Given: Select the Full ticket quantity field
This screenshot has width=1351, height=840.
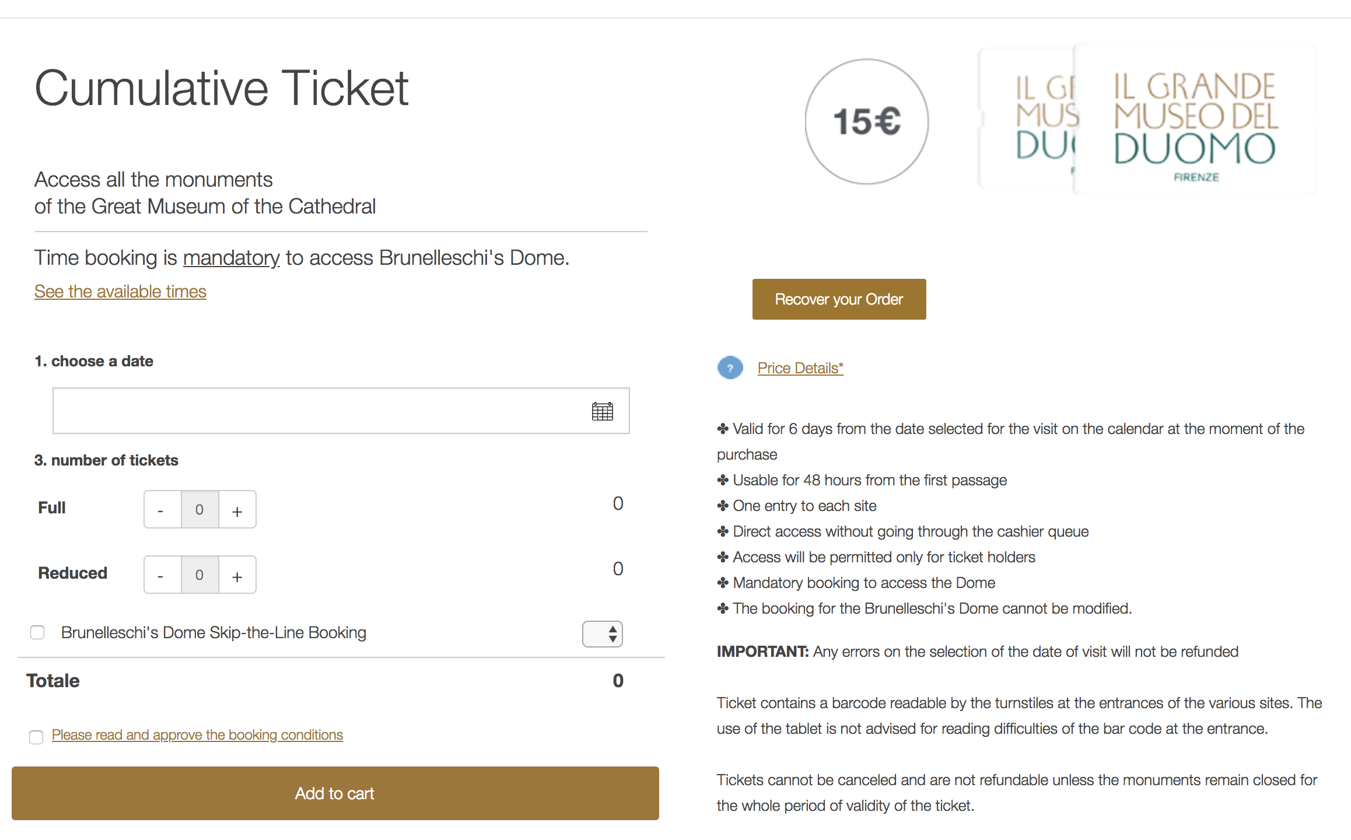Looking at the screenshot, I should pos(199,510).
